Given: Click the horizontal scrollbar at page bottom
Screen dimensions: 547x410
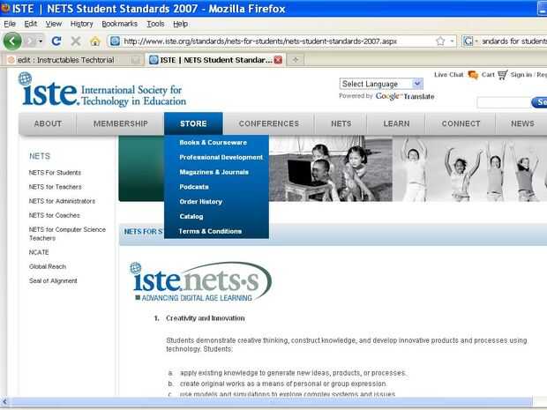Looking at the screenshot, I should pos(270,402).
